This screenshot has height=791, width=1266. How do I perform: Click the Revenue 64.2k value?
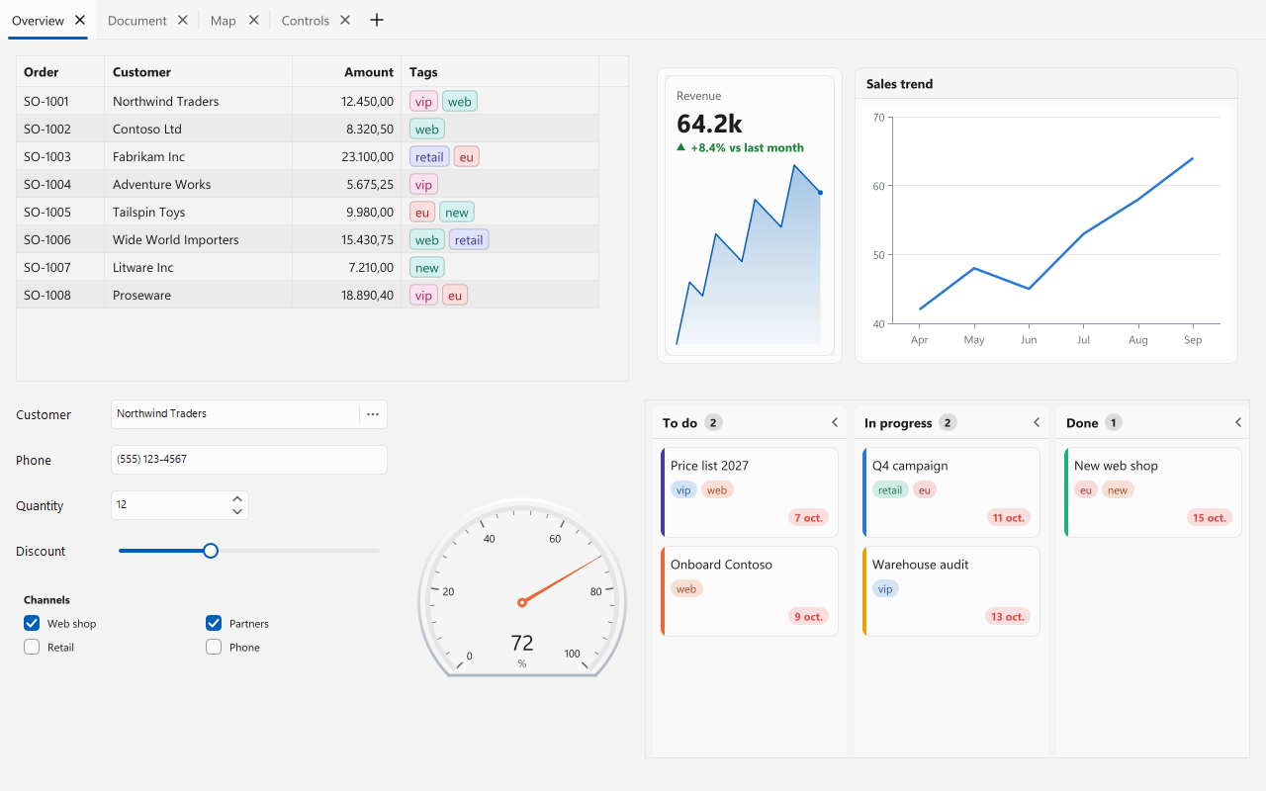pyautogui.click(x=709, y=124)
